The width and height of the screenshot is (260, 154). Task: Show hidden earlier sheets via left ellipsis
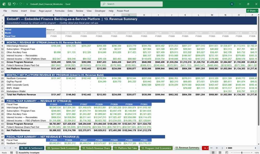click(x=16, y=148)
